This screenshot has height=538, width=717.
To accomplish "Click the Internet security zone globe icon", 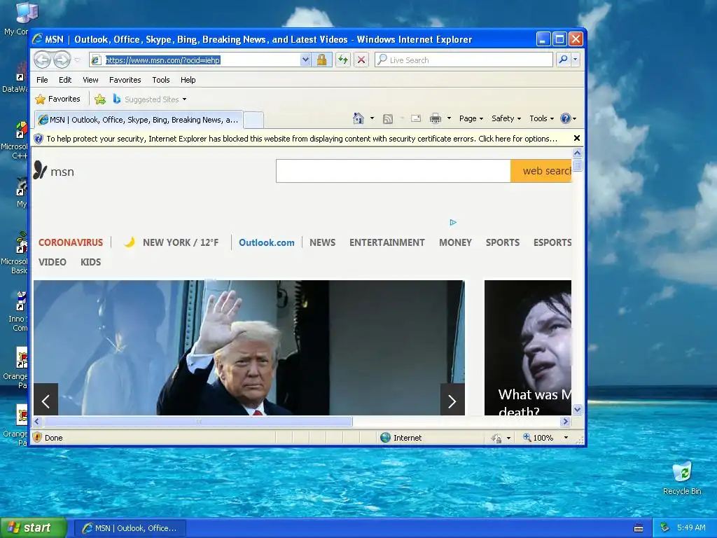I will (385, 438).
